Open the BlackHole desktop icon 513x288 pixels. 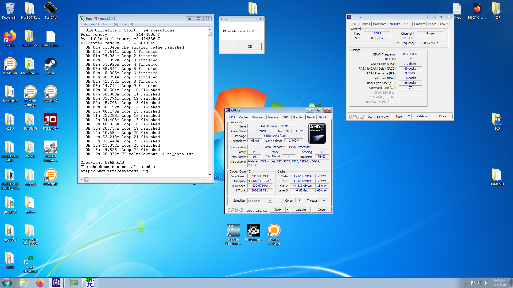[10, 94]
